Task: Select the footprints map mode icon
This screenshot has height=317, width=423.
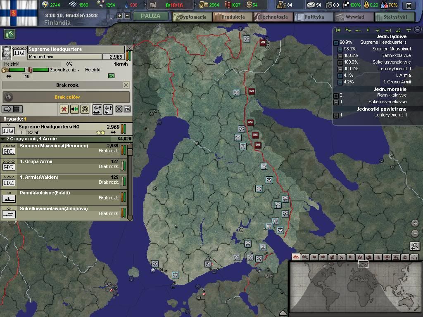Action: (405, 257)
